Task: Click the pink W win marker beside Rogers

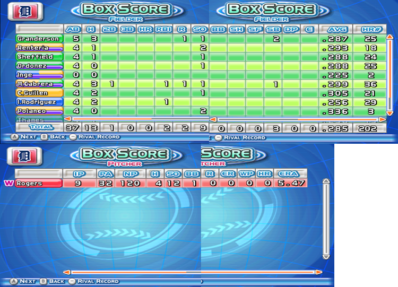Action: pyautogui.click(x=9, y=183)
